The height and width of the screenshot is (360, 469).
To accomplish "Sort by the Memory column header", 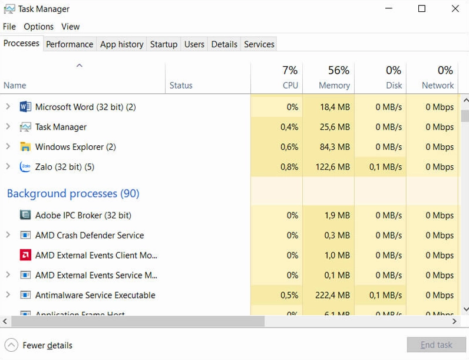I will tap(328, 78).
